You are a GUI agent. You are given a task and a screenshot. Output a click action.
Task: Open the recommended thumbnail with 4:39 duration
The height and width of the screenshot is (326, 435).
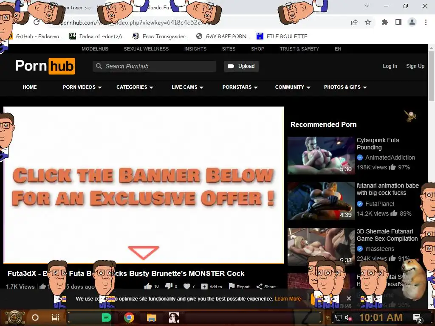pyautogui.click(x=321, y=201)
